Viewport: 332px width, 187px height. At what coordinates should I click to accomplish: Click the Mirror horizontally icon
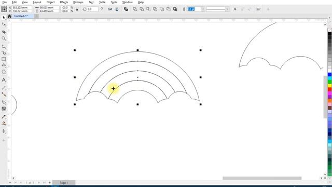109,9
